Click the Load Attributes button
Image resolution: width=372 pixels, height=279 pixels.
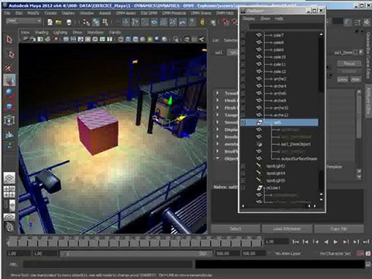[x=287, y=229]
